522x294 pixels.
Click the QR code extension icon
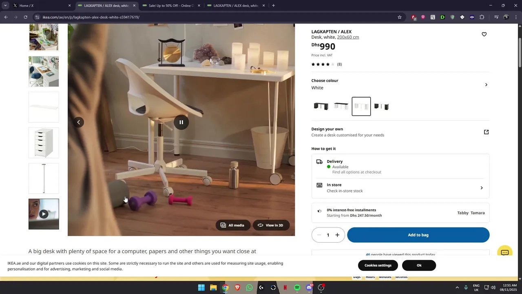point(433,17)
